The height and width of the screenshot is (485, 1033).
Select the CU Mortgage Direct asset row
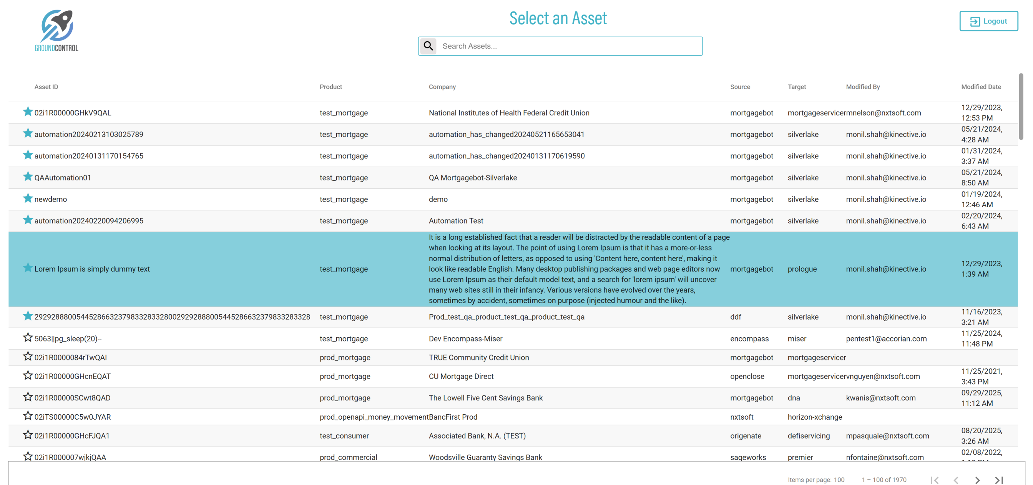(x=461, y=377)
